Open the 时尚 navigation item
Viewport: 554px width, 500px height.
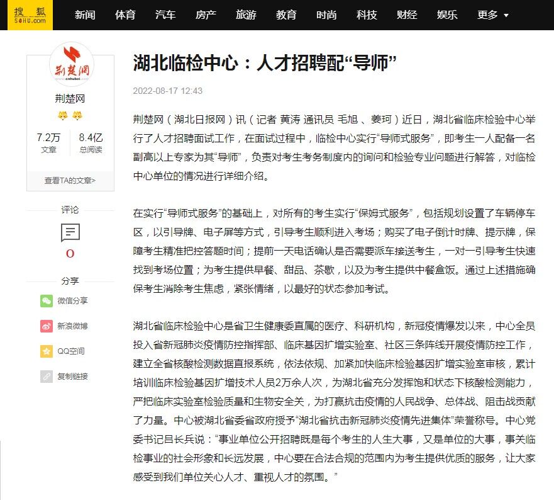coord(326,15)
